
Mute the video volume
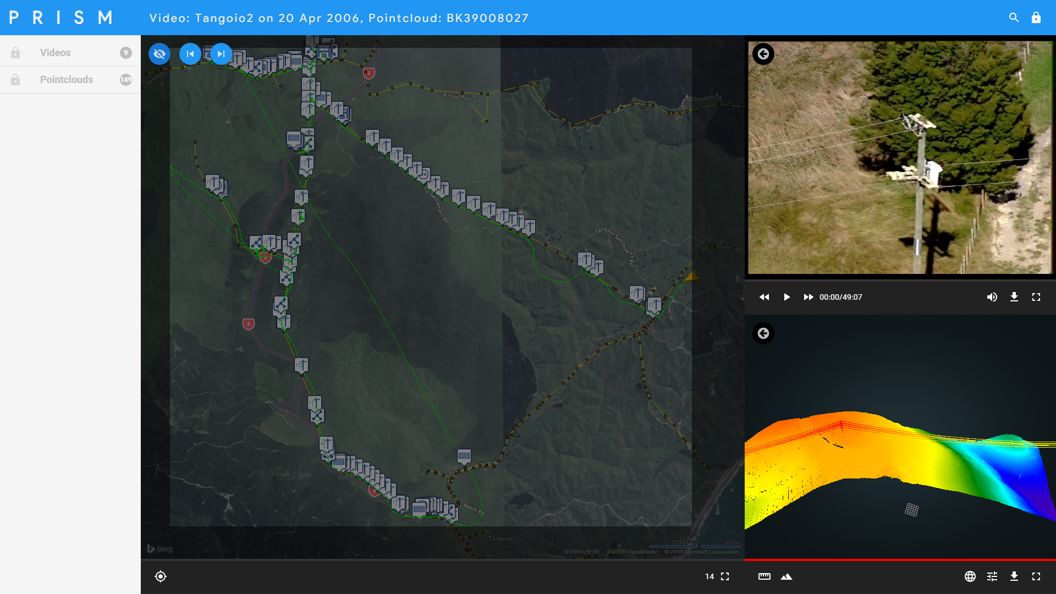point(992,297)
